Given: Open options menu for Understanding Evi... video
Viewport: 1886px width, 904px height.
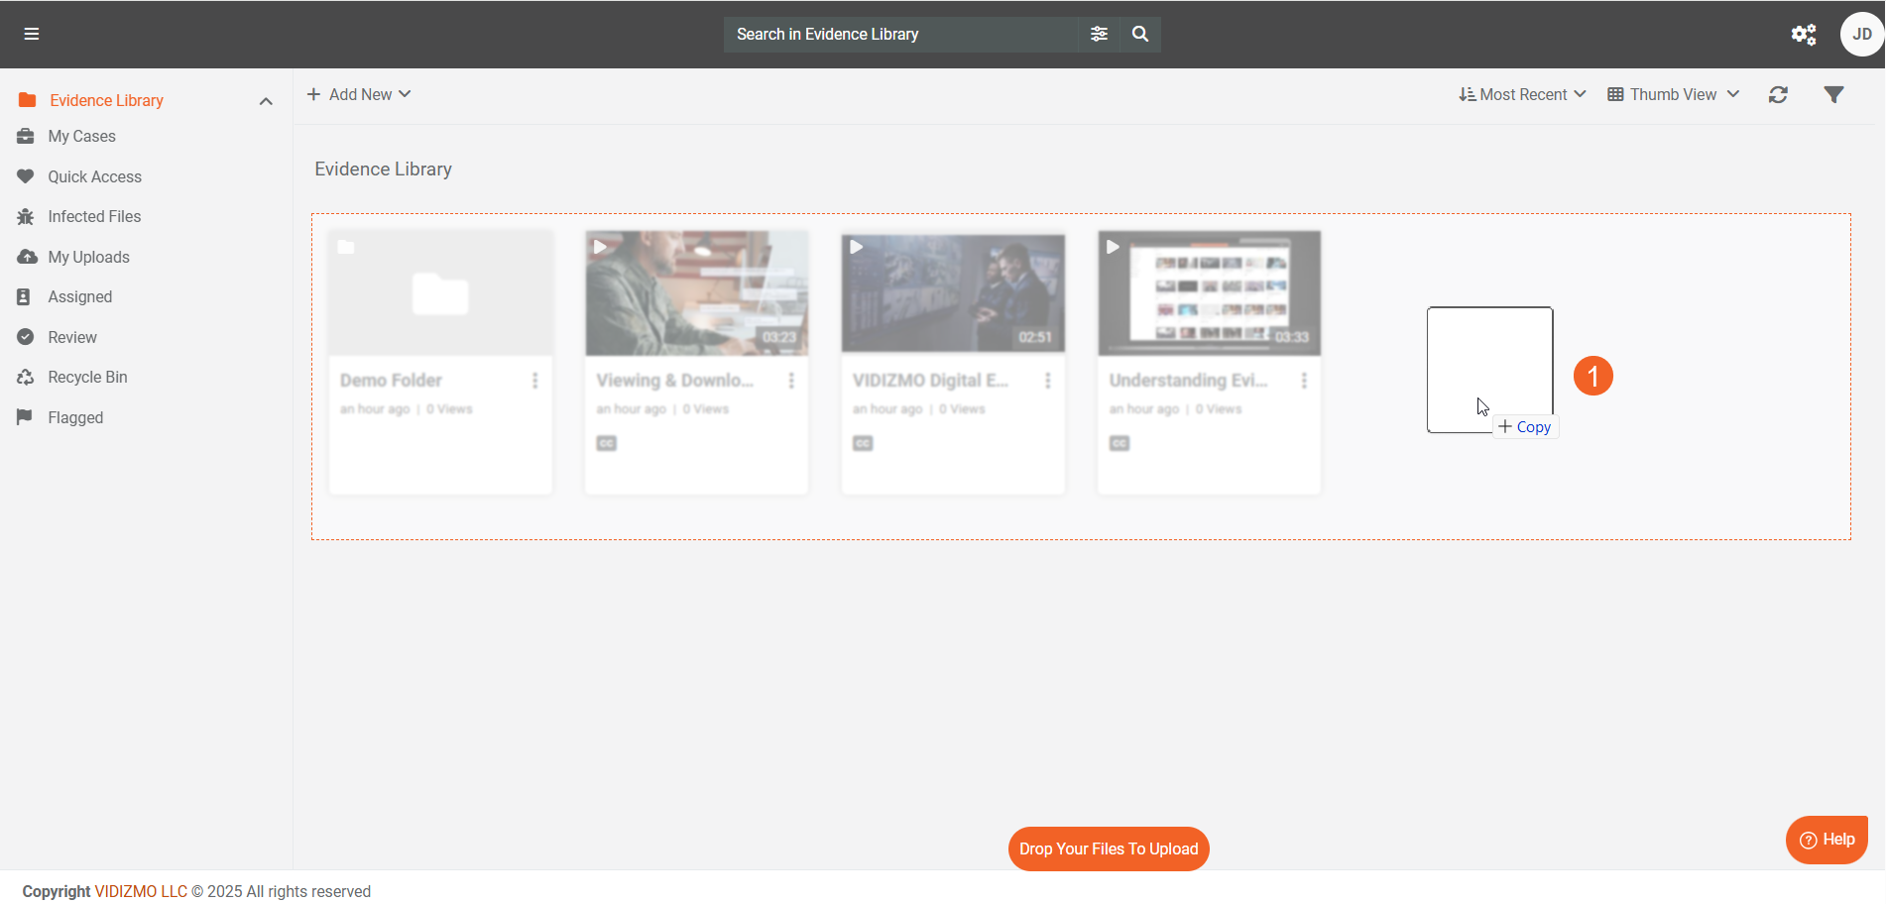Looking at the screenshot, I should [1304, 381].
